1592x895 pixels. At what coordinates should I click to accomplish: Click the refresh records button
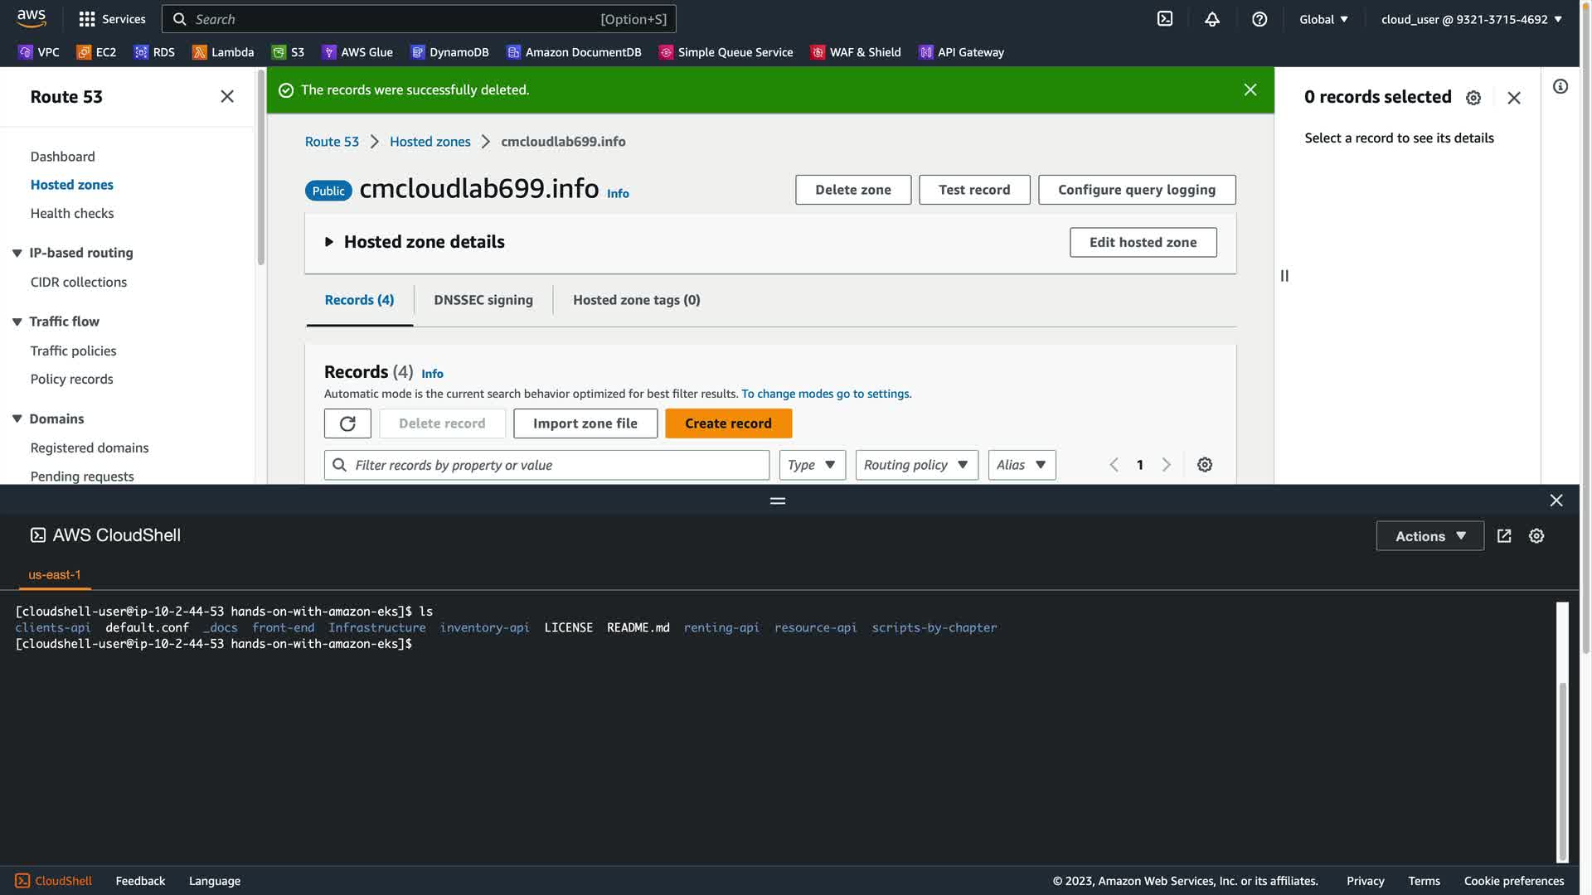click(347, 423)
